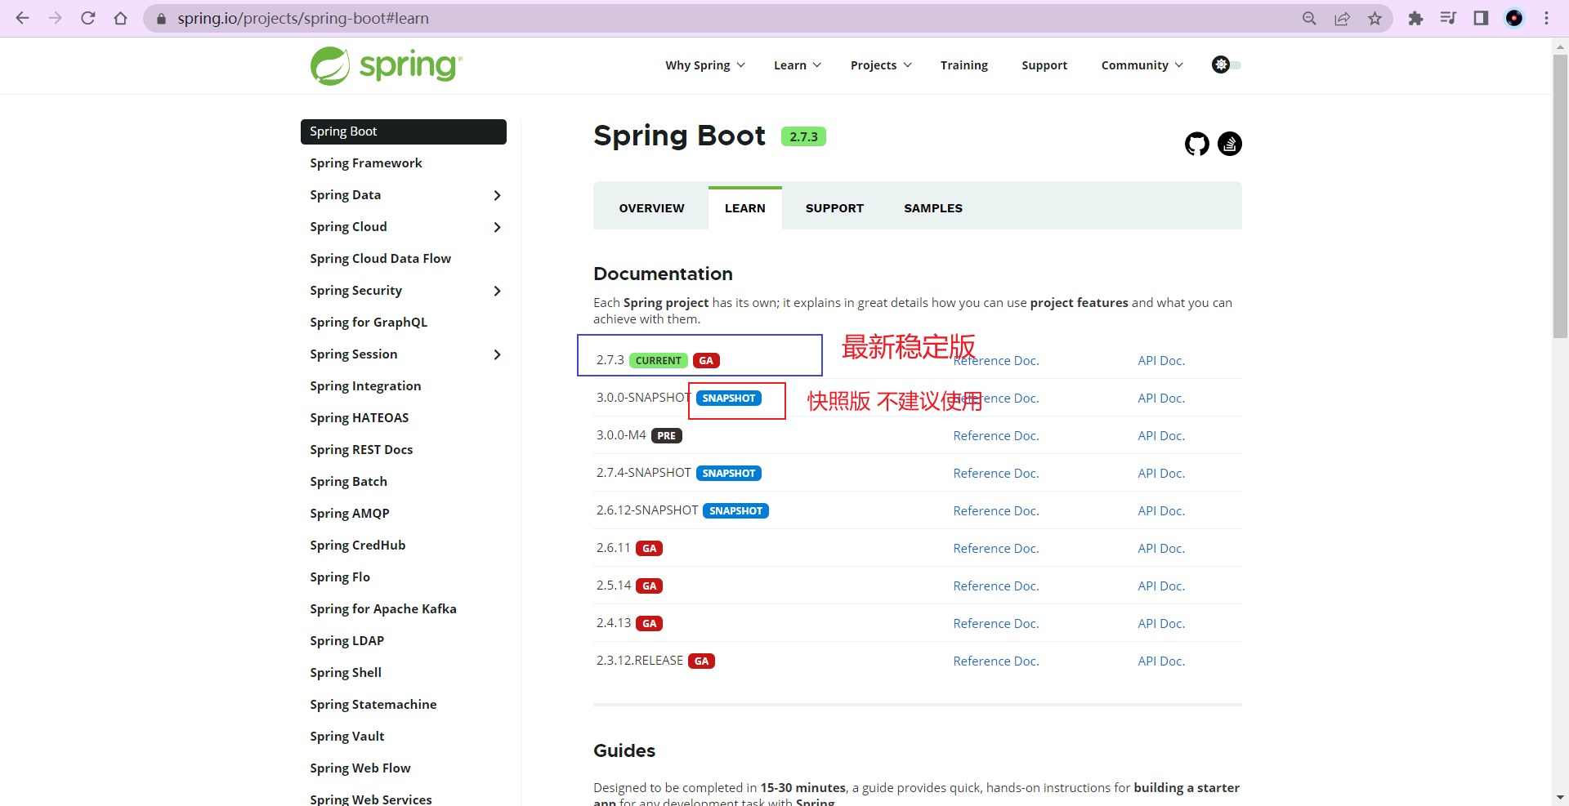The image size is (1569, 806).
Task: Open Spring Statemachine project
Action: (x=373, y=705)
